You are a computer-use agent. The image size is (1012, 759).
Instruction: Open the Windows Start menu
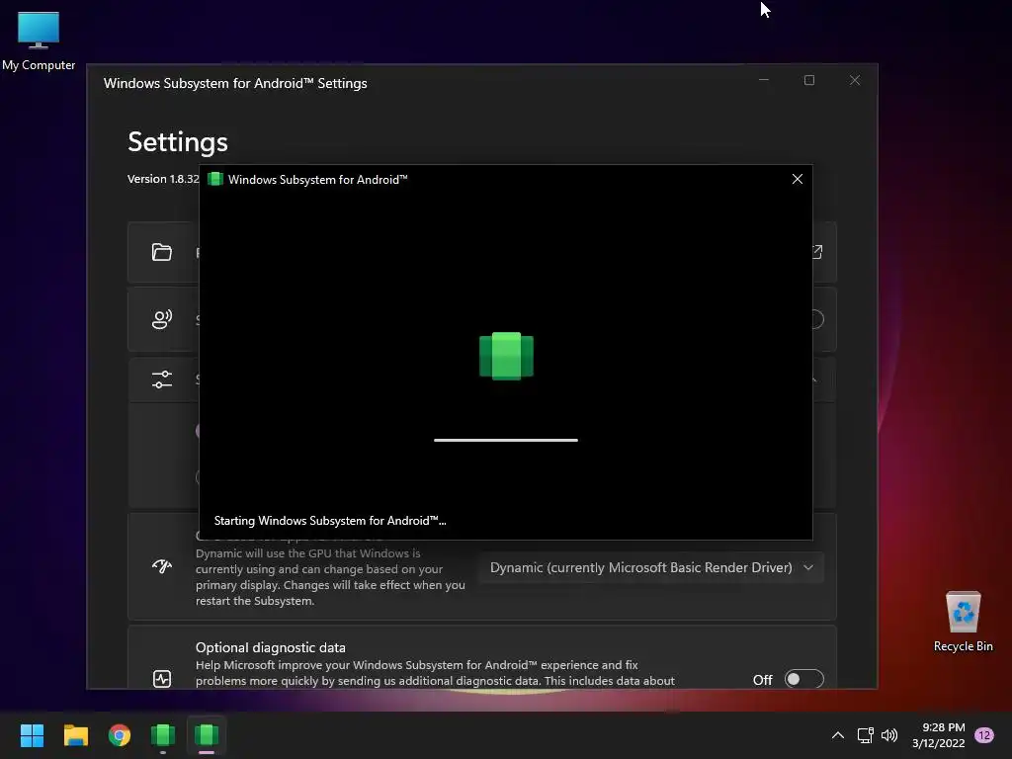32,735
